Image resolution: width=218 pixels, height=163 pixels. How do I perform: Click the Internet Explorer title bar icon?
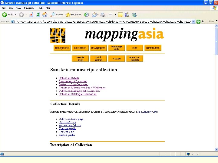(2, 3)
